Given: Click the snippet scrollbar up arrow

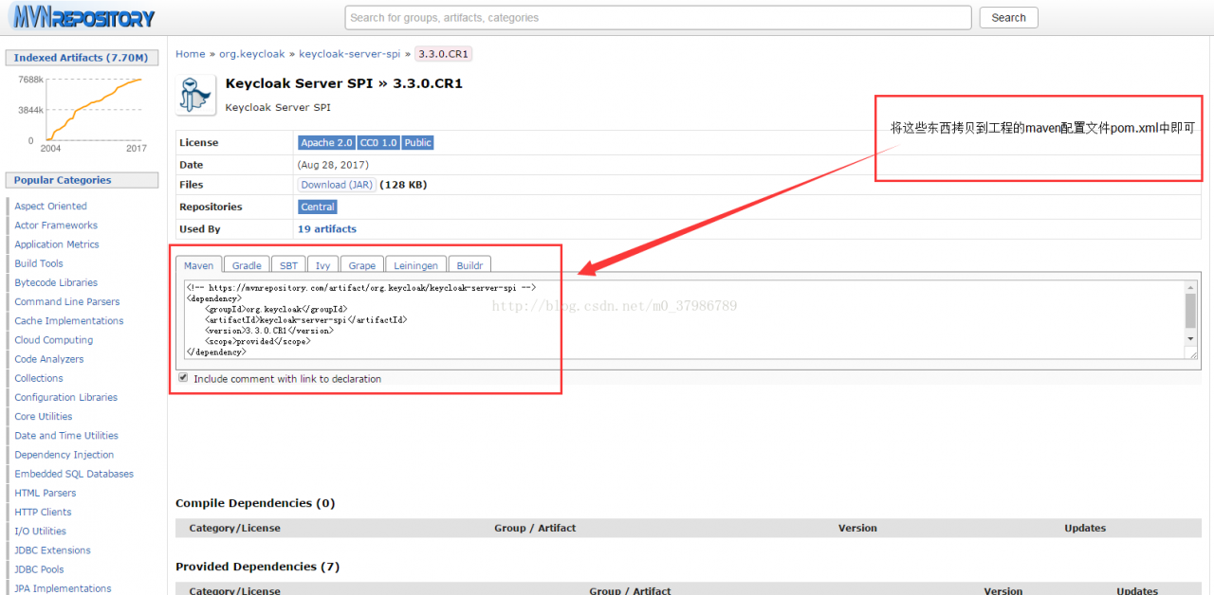Looking at the screenshot, I should (x=1191, y=287).
